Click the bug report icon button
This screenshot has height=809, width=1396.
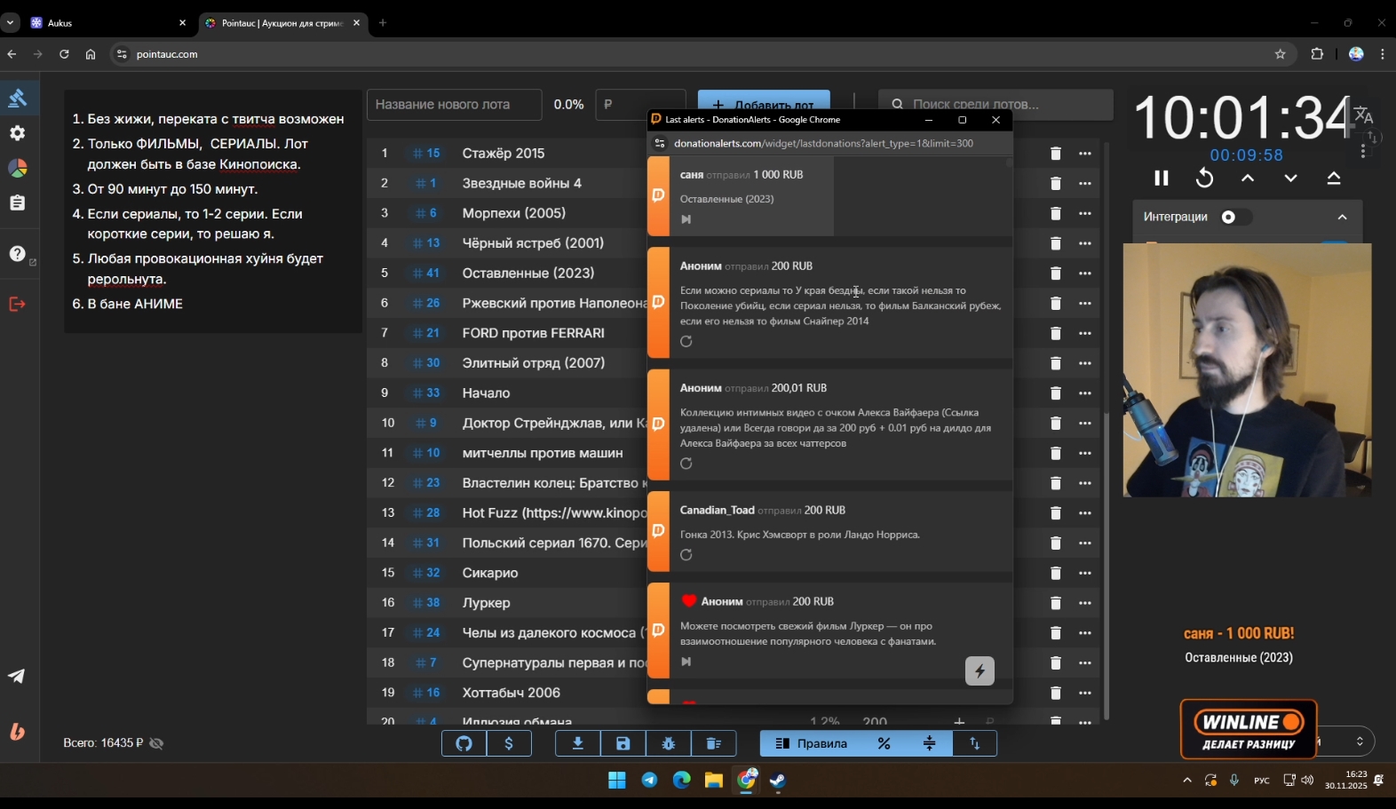(669, 743)
